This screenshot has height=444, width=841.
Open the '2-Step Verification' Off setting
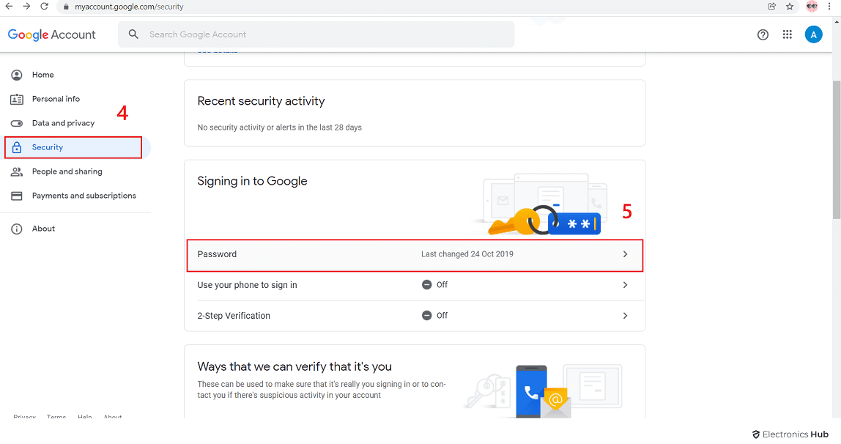tap(414, 316)
